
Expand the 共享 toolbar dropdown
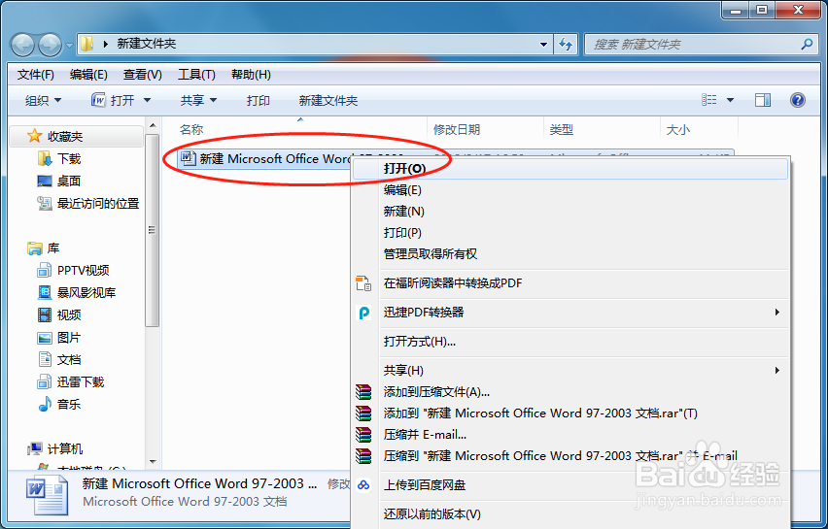pyautogui.click(x=198, y=100)
